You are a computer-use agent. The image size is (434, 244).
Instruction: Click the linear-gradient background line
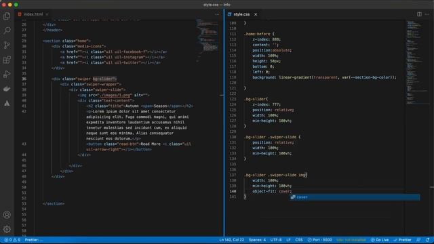[x=324, y=77]
